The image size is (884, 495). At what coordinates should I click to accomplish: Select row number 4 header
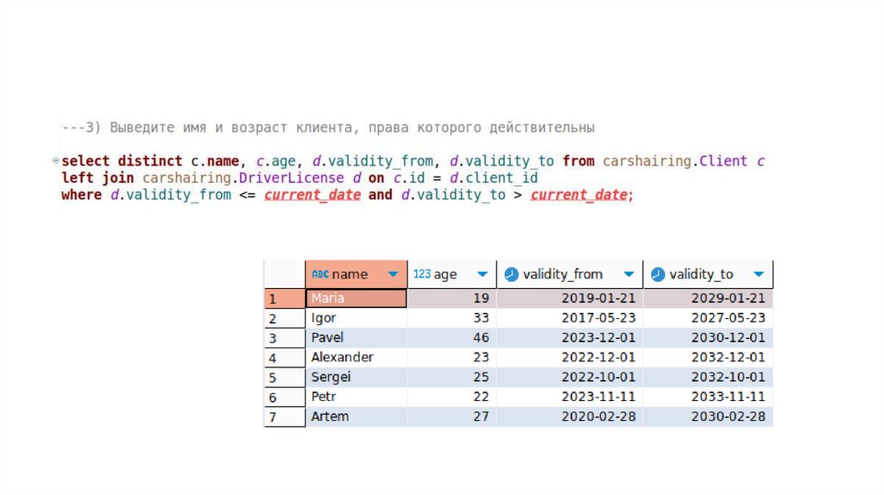pos(284,358)
